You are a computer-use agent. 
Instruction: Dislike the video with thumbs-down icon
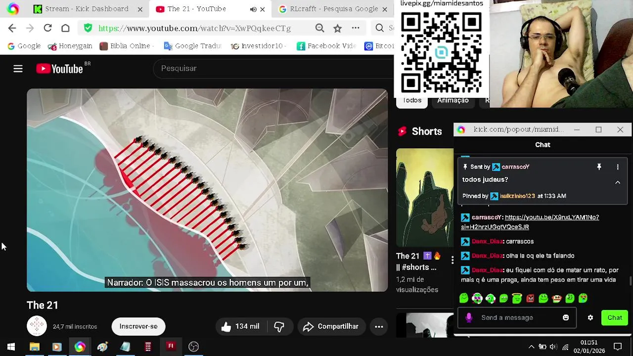[x=279, y=326]
